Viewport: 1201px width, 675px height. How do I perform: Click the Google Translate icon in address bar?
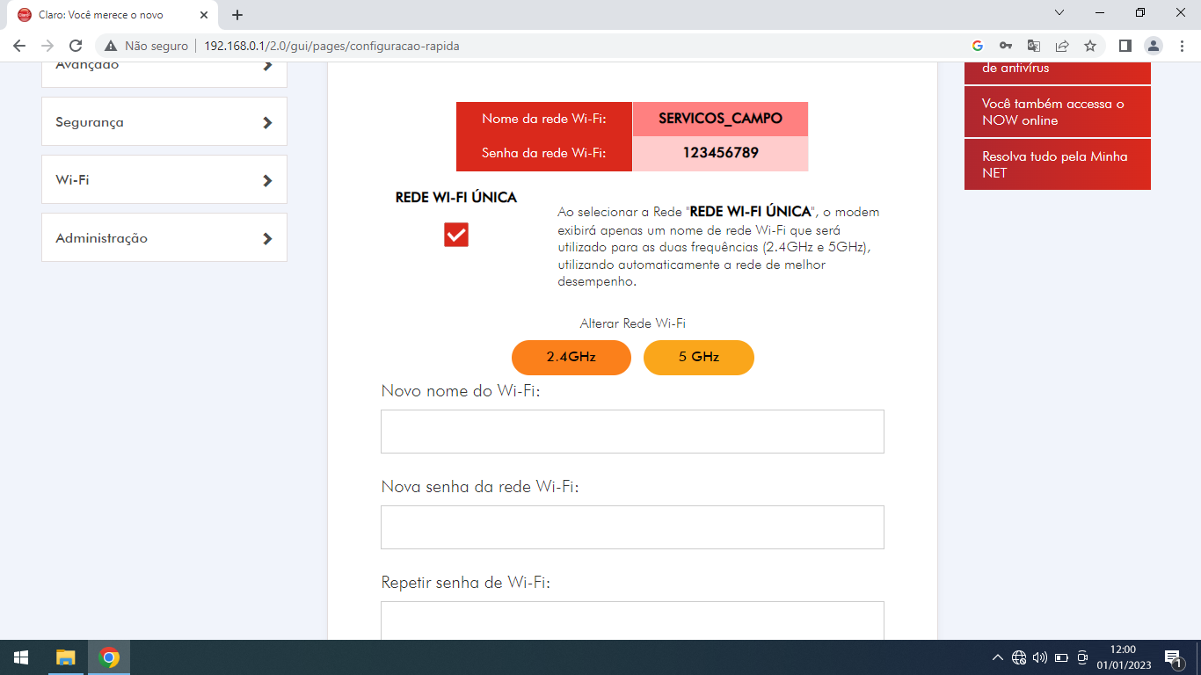point(1033,45)
